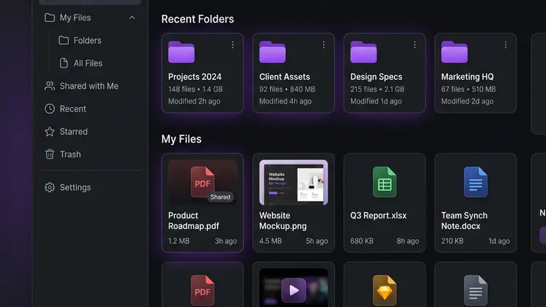Viewport: 546px width, 307px height.
Task: Click the Shared badge on Product Roadmap
Action: pos(220,197)
